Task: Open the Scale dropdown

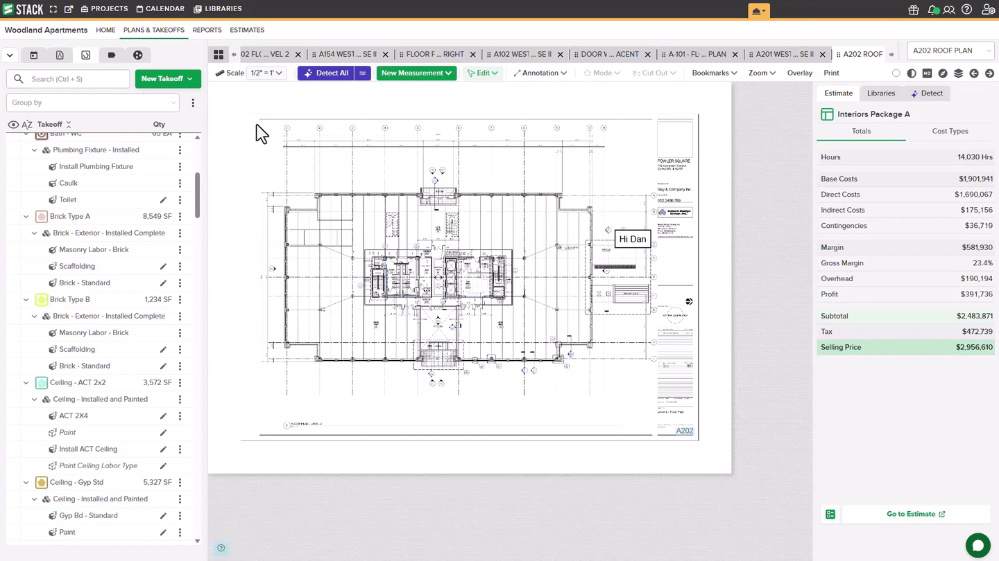Action: (x=267, y=73)
